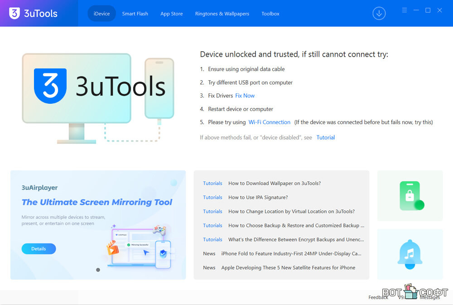Go to Ringtones & Wallpapers tab
Image resolution: width=453 pixels, height=305 pixels.
(222, 14)
